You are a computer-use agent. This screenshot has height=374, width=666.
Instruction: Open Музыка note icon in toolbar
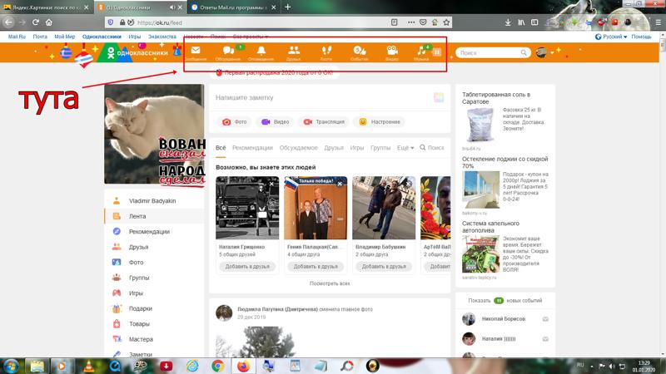tap(420, 52)
